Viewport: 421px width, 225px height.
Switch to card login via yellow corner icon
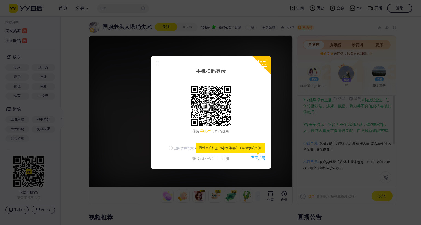[263, 63]
